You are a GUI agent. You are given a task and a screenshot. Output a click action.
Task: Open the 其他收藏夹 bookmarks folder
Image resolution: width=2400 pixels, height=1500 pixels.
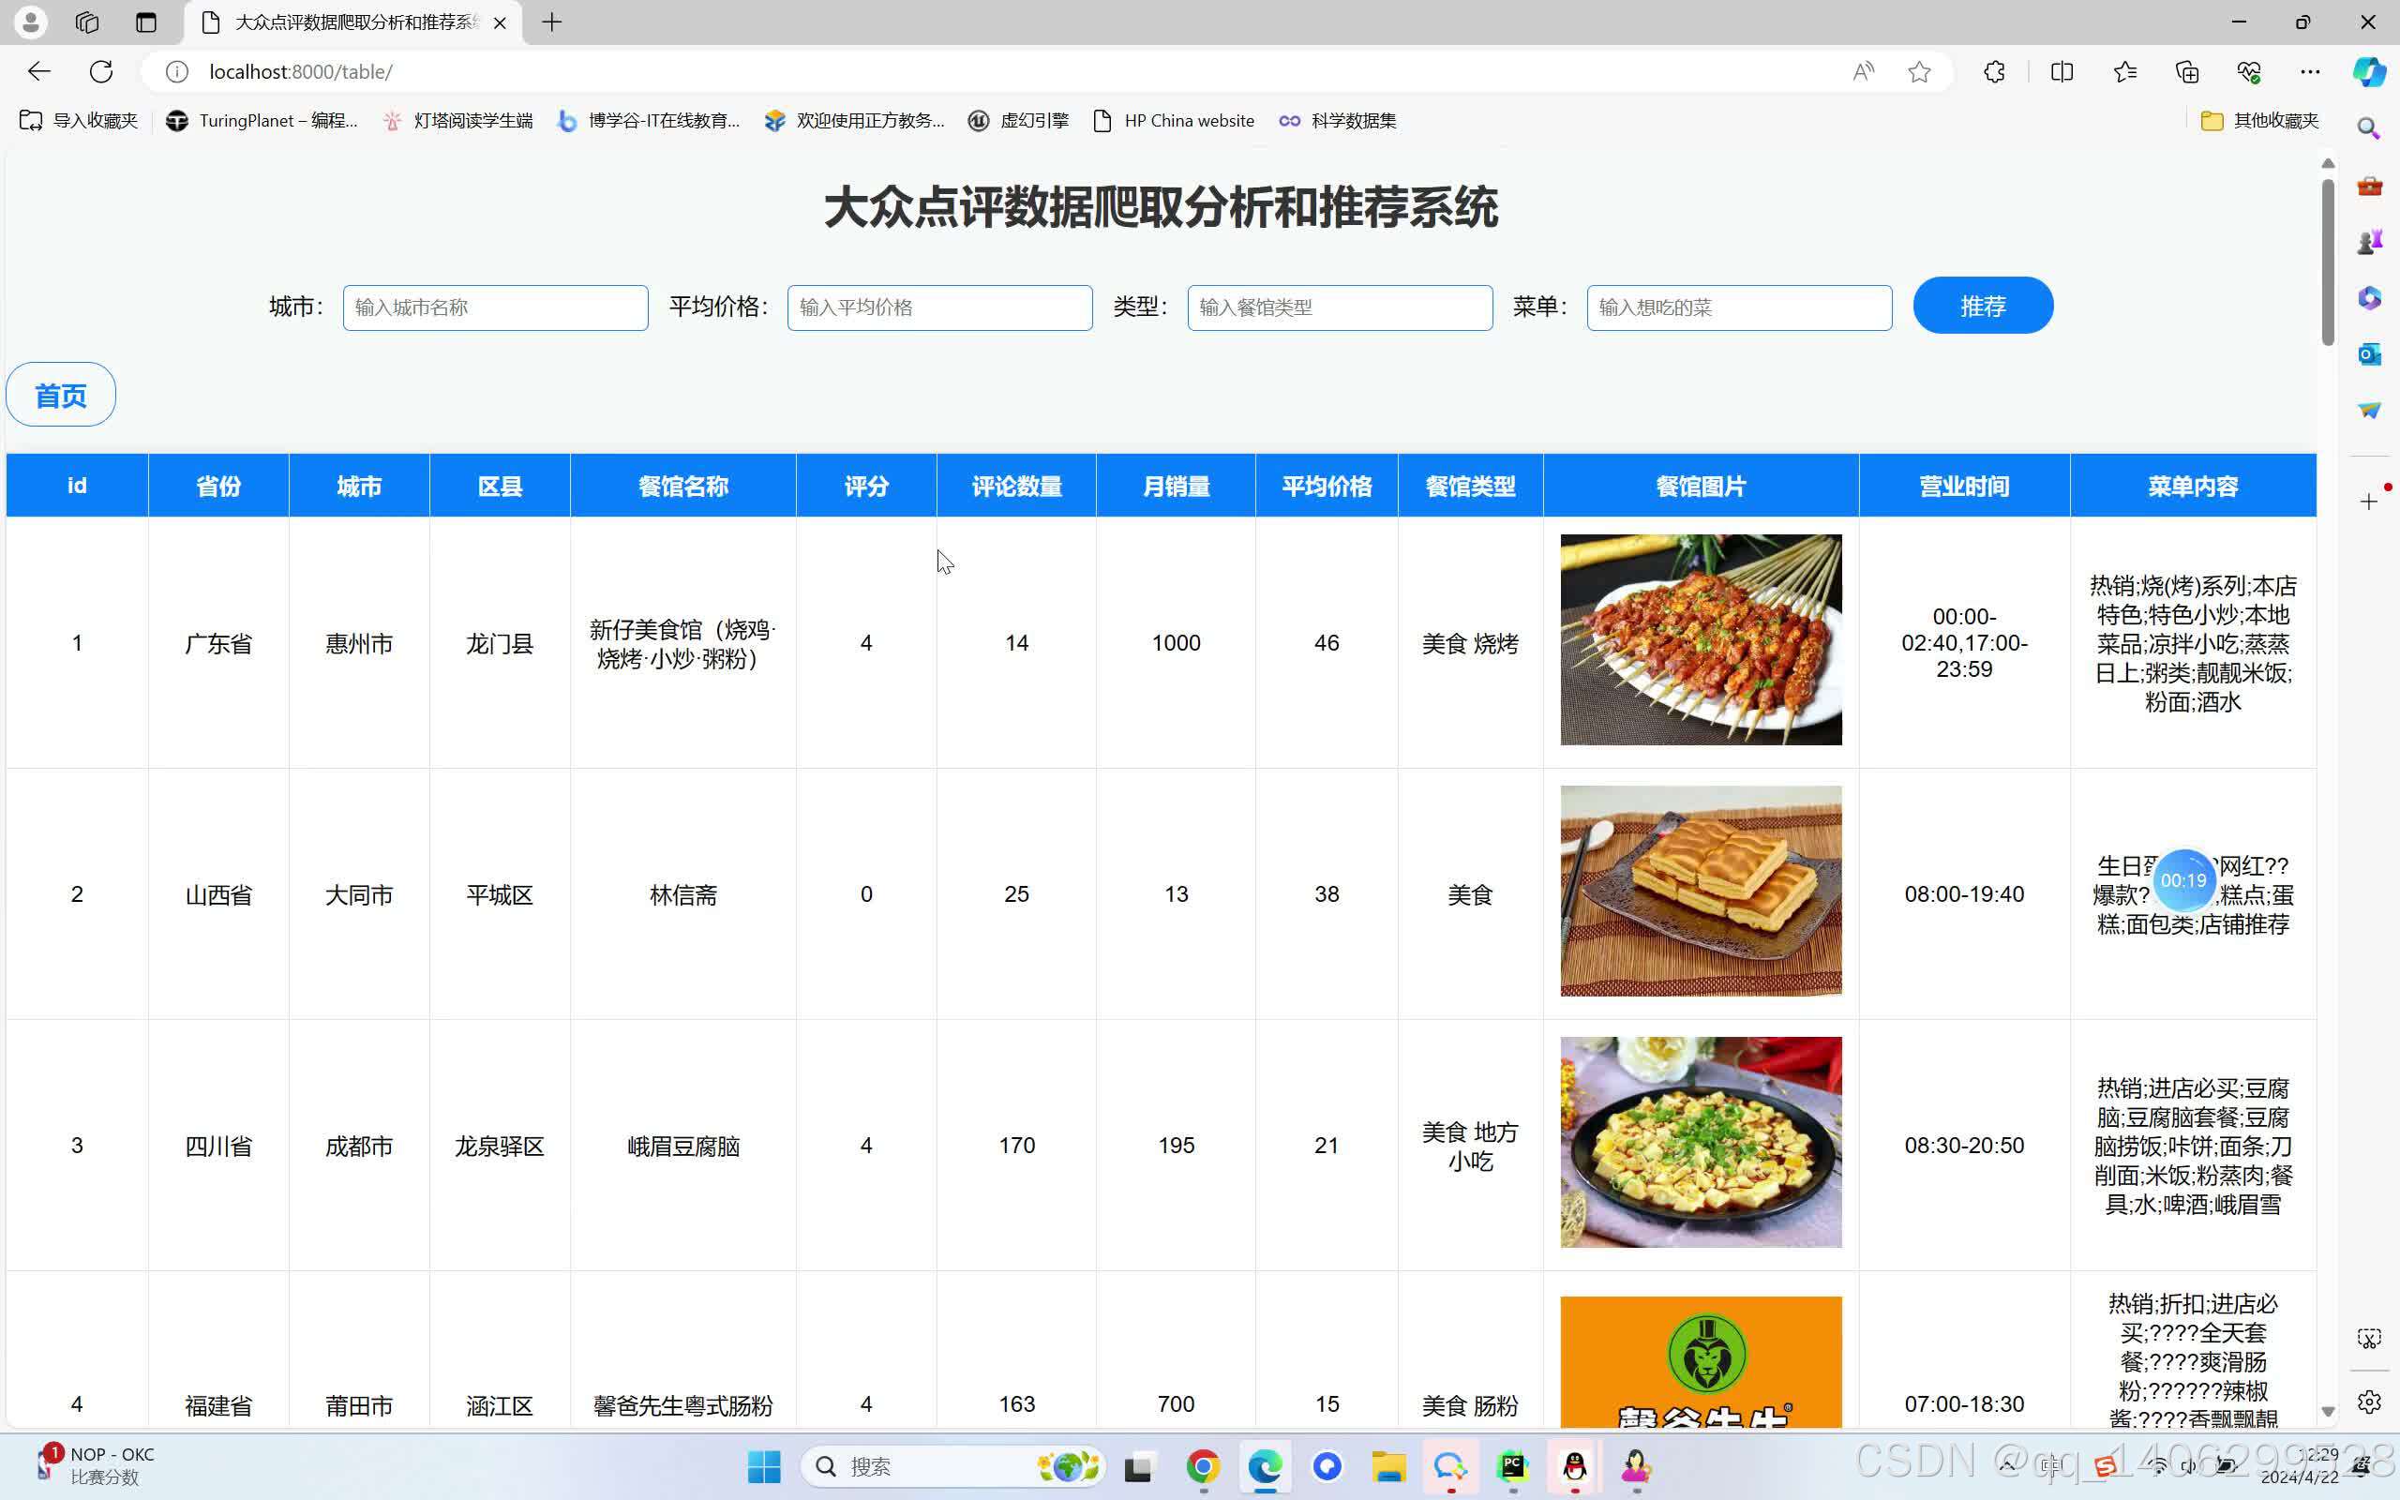(2260, 121)
